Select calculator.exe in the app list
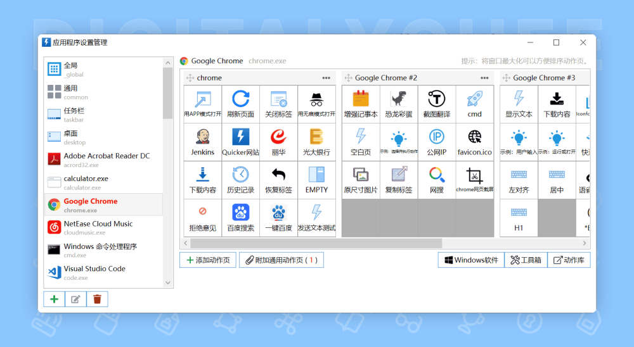Viewport: 634px width, 347px height. 103,182
